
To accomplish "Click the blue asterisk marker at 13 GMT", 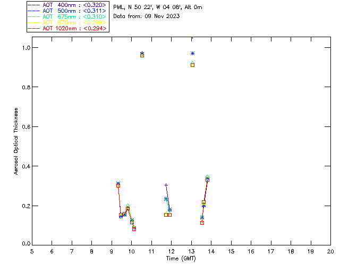I will tap(192, 53).
